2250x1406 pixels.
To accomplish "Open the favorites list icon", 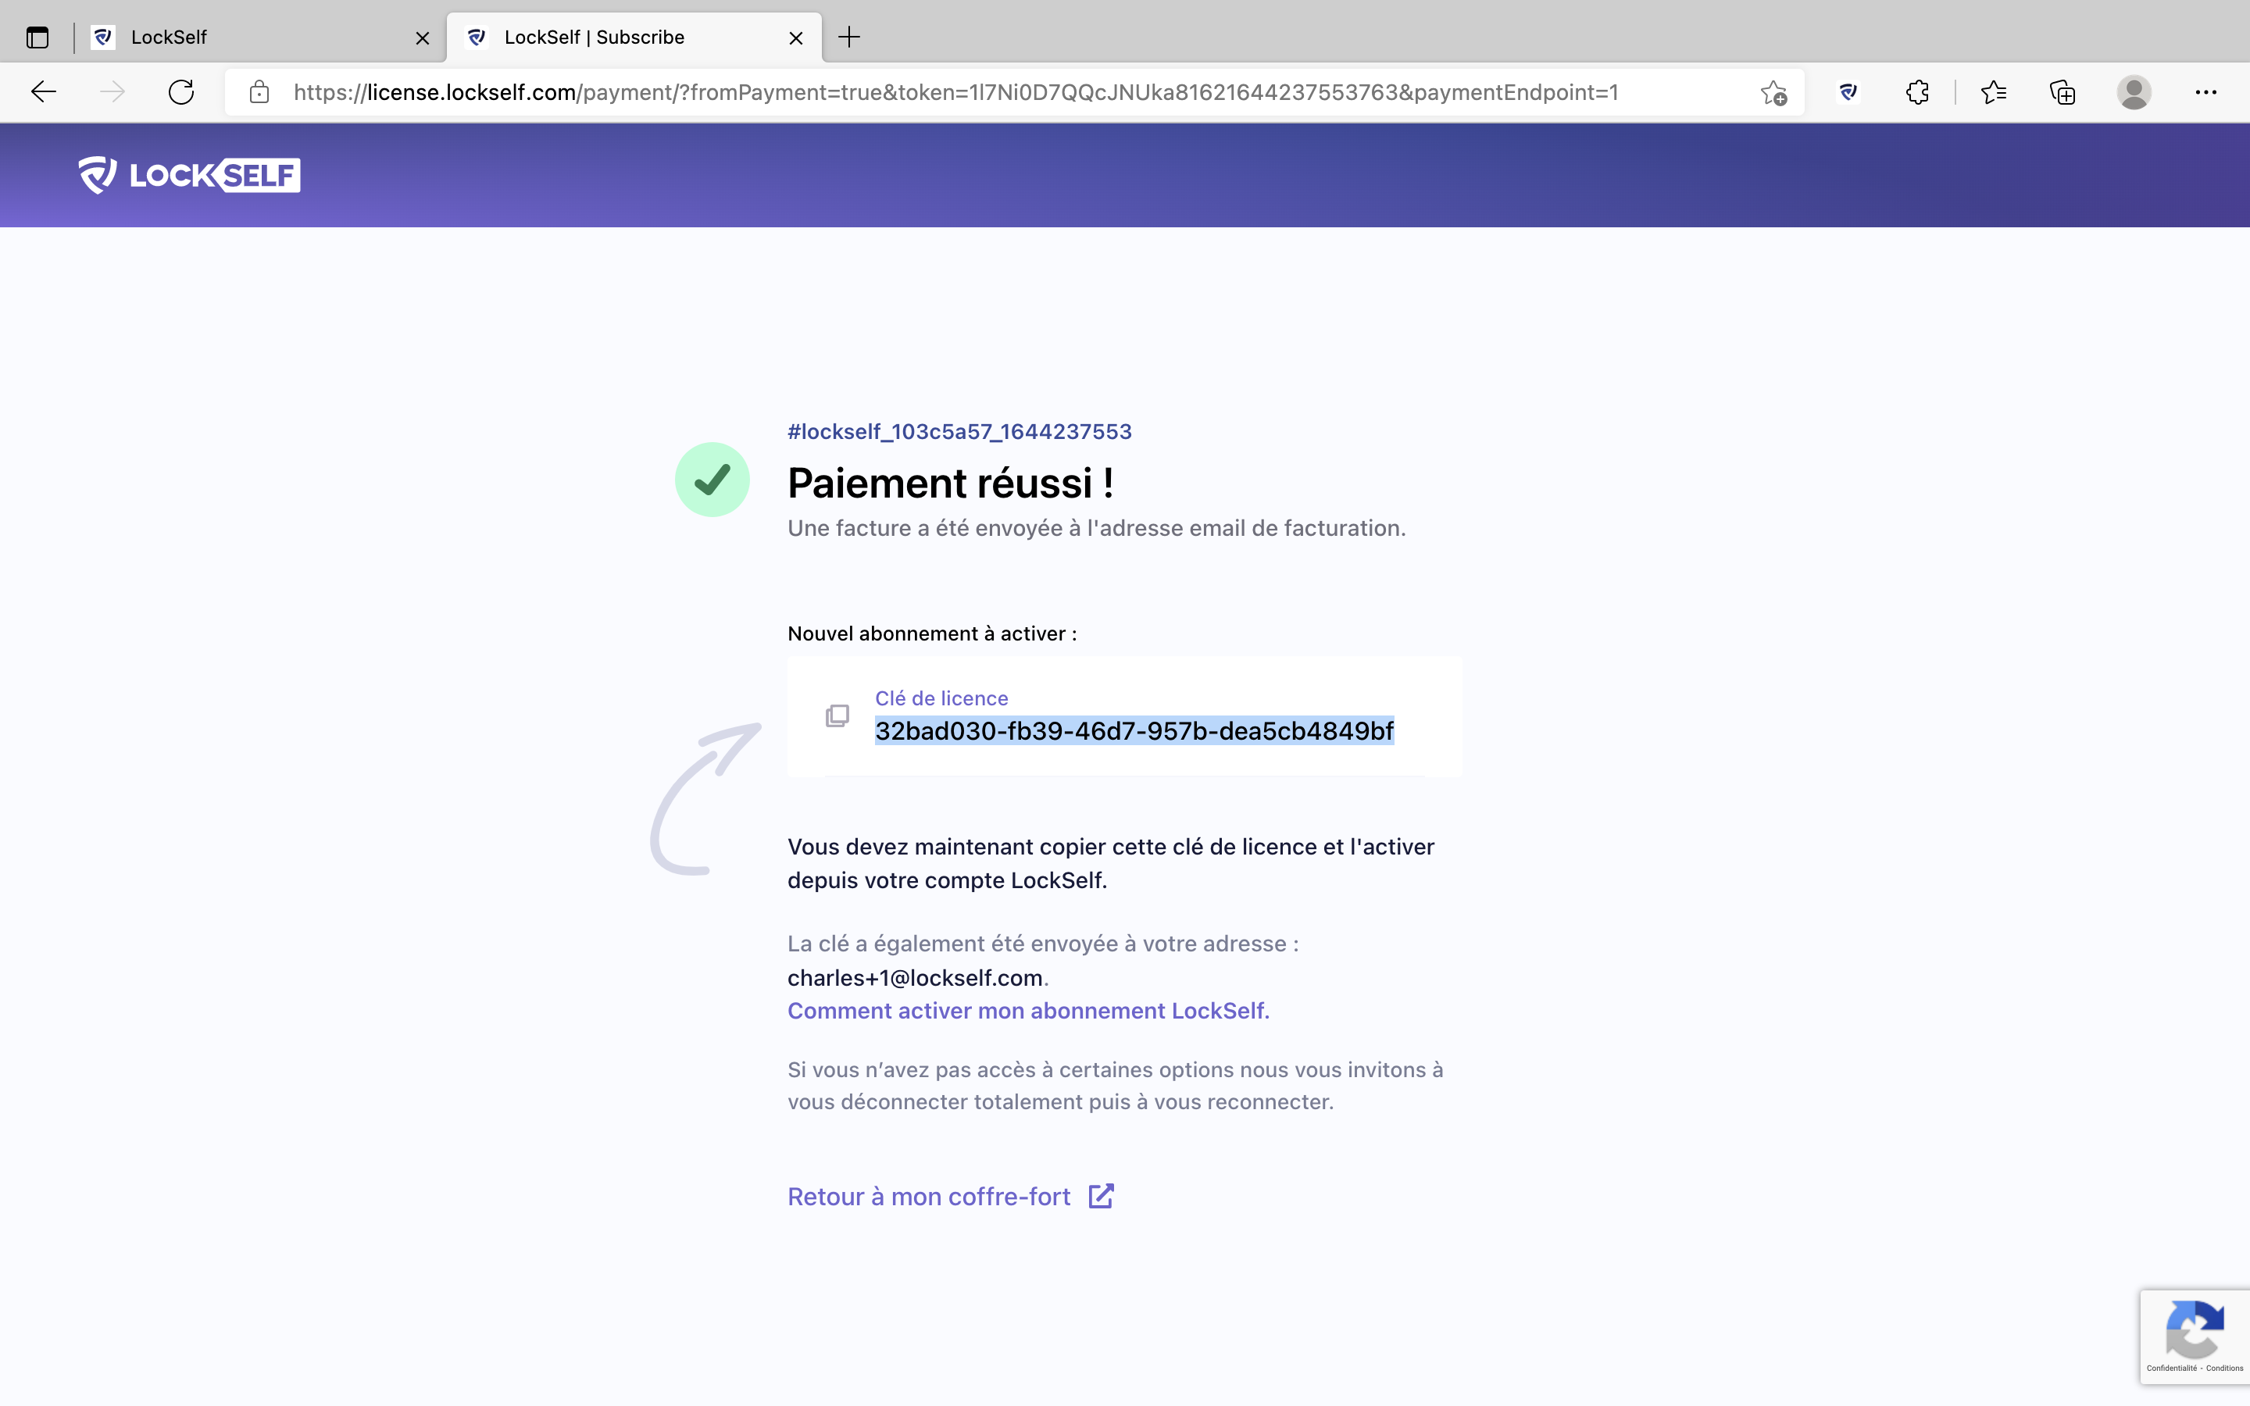I will [1994, 92].
